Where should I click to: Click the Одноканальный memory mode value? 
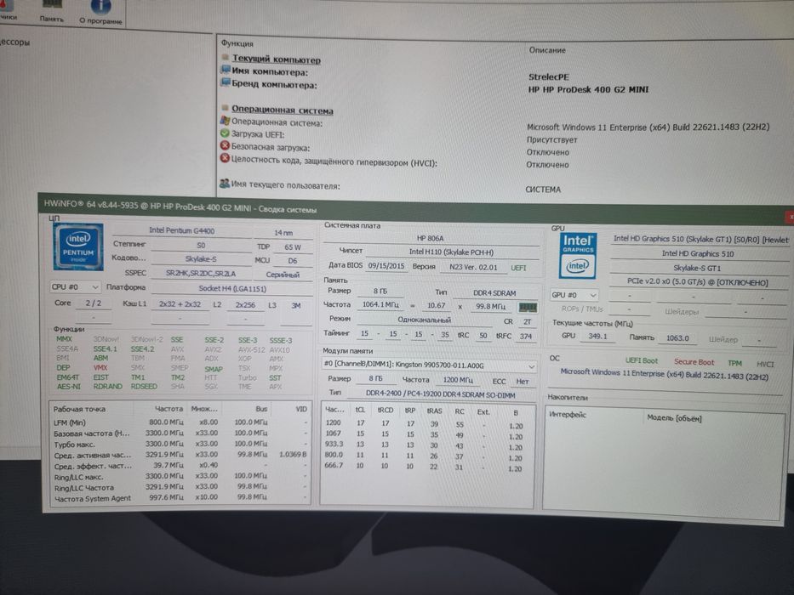click(x=425, y=320)
